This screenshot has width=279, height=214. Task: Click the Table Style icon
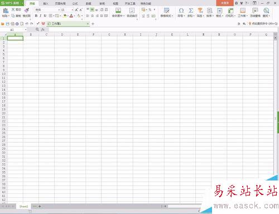pos(166,10)
